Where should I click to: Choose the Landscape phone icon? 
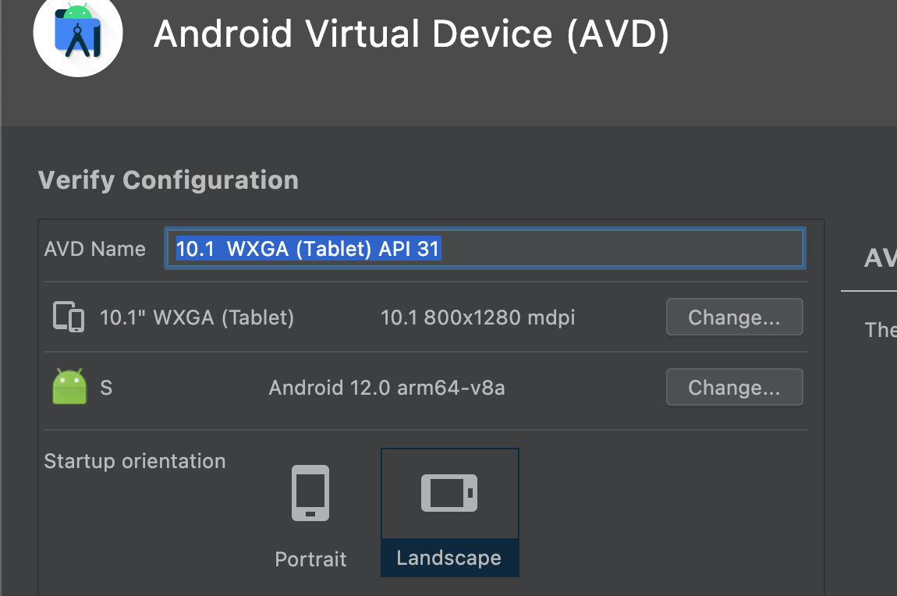coord(449,492)
